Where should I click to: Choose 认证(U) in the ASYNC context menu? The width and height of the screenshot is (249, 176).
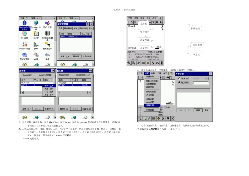tap(49, 92)
